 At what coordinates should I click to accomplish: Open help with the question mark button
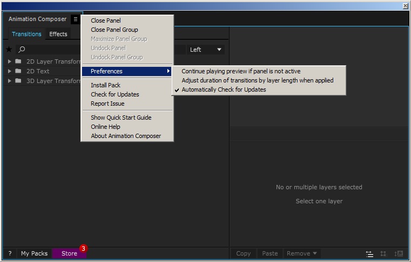10,253
